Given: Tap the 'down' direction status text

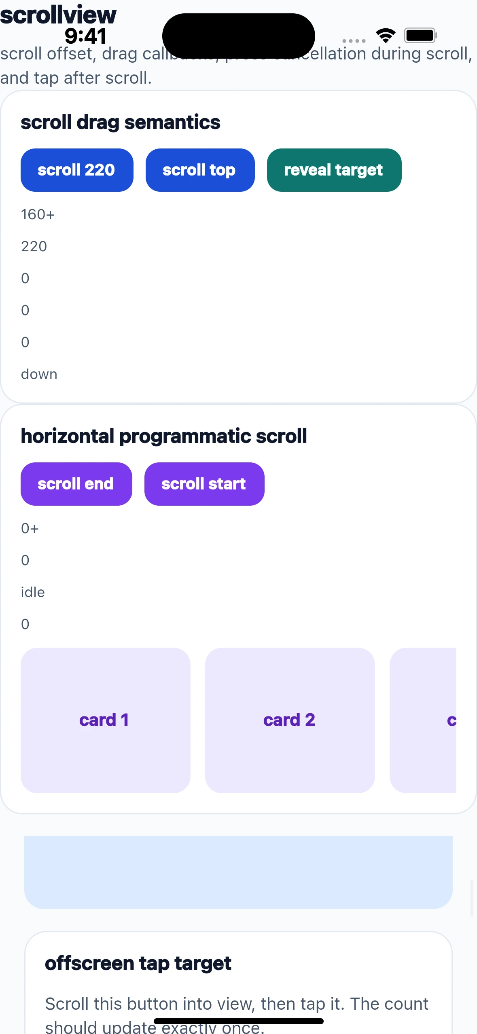Looking at the screenshot, I should click(x=39, y=374).
